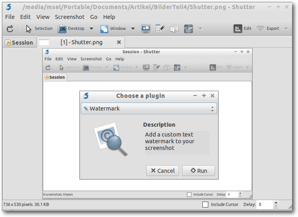Click the Watermark plugin preview image
The width and height of the screenshot is (298, 217).
click(111, 139)
